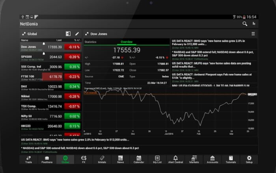Open the Setup gear icon

(x=249, y=159)
